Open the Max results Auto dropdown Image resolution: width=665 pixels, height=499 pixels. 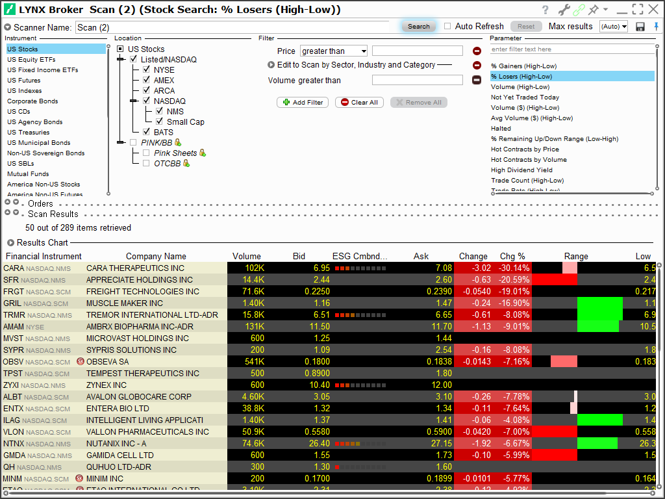pos(614,26)
